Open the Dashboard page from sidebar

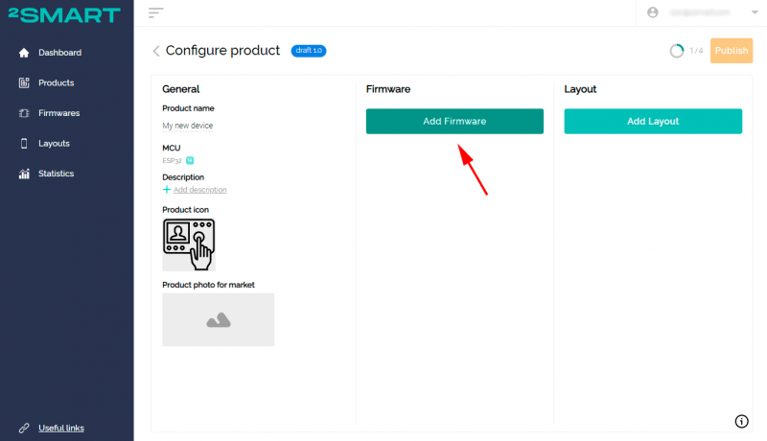tap(59, 53)
